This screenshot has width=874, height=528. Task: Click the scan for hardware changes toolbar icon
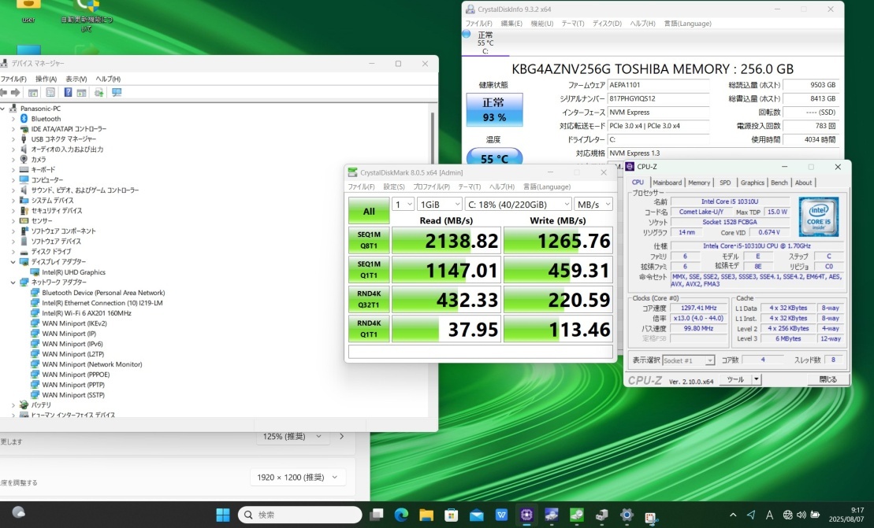tap(117, 93)
